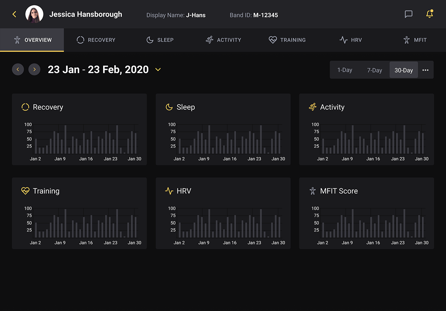This screenshot has height=311, width=446.
Task: Select the 30-Day range option
Action: [x=403, y=70]
